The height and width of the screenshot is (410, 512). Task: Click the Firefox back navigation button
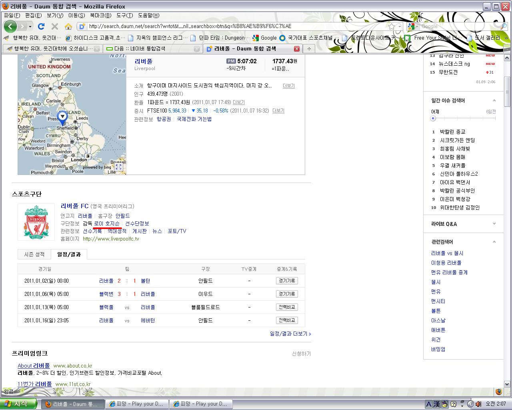tap(10, 26)
